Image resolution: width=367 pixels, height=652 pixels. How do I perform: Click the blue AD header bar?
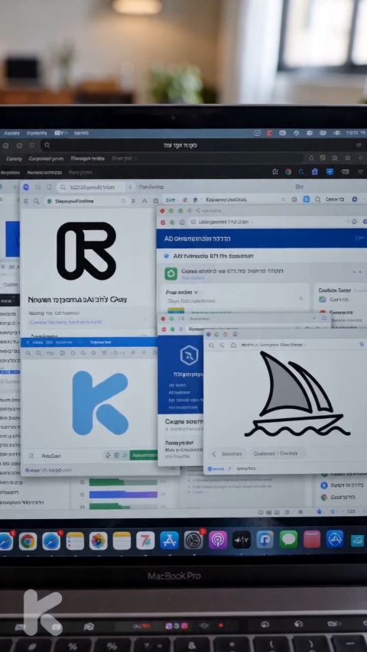(x=261, y=238)
